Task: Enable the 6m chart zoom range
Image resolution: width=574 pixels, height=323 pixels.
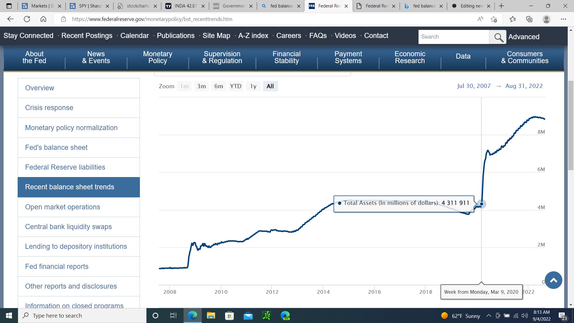Action: pos(219,86)
